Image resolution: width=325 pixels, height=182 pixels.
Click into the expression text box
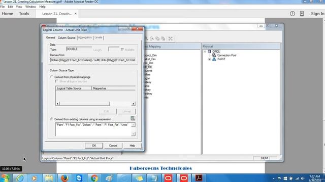point(93,129)
